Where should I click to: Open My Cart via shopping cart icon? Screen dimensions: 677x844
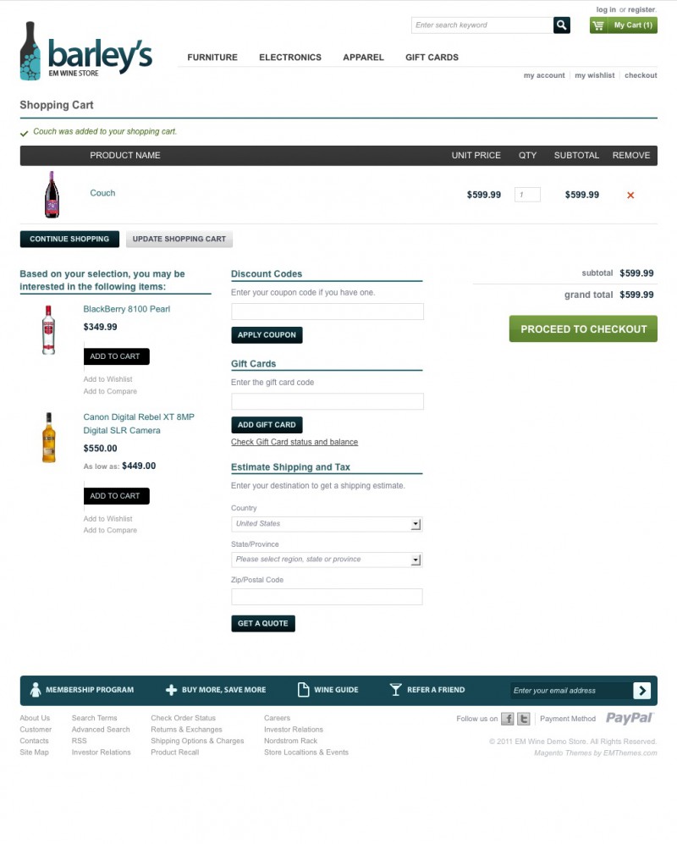point(598,25)
